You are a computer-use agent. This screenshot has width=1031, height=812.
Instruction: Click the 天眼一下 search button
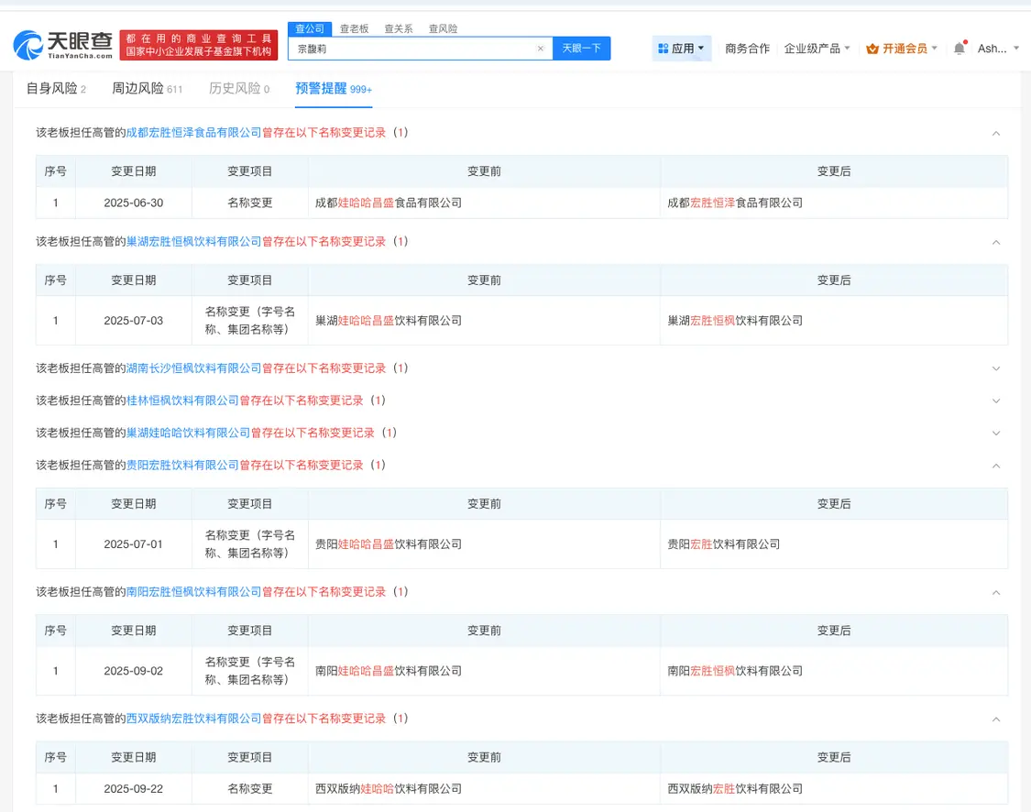(581, 48)
